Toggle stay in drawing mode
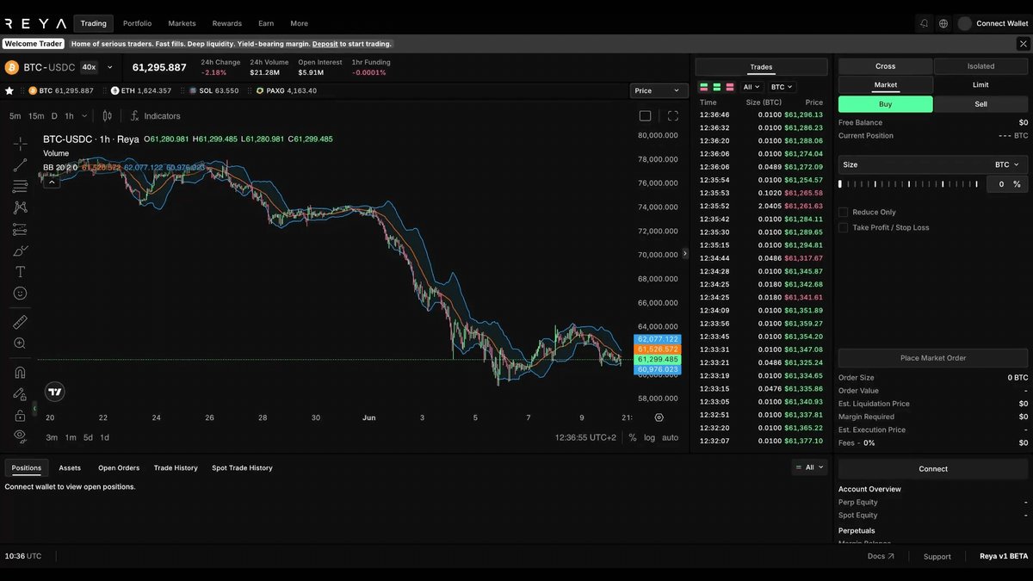 (20, 394)
